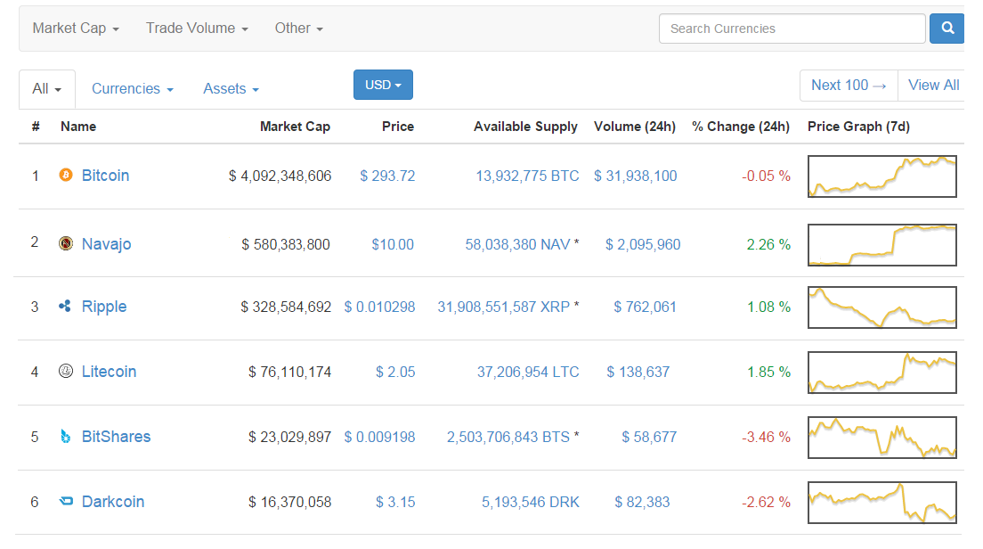Click BitShares change value -3.46 %
The width and height of the screenshot is (983, 549).
click(766, 437)
